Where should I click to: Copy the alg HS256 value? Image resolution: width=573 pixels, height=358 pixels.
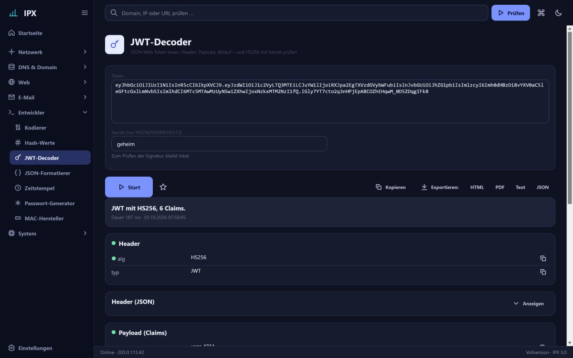[x=543, y=258]
